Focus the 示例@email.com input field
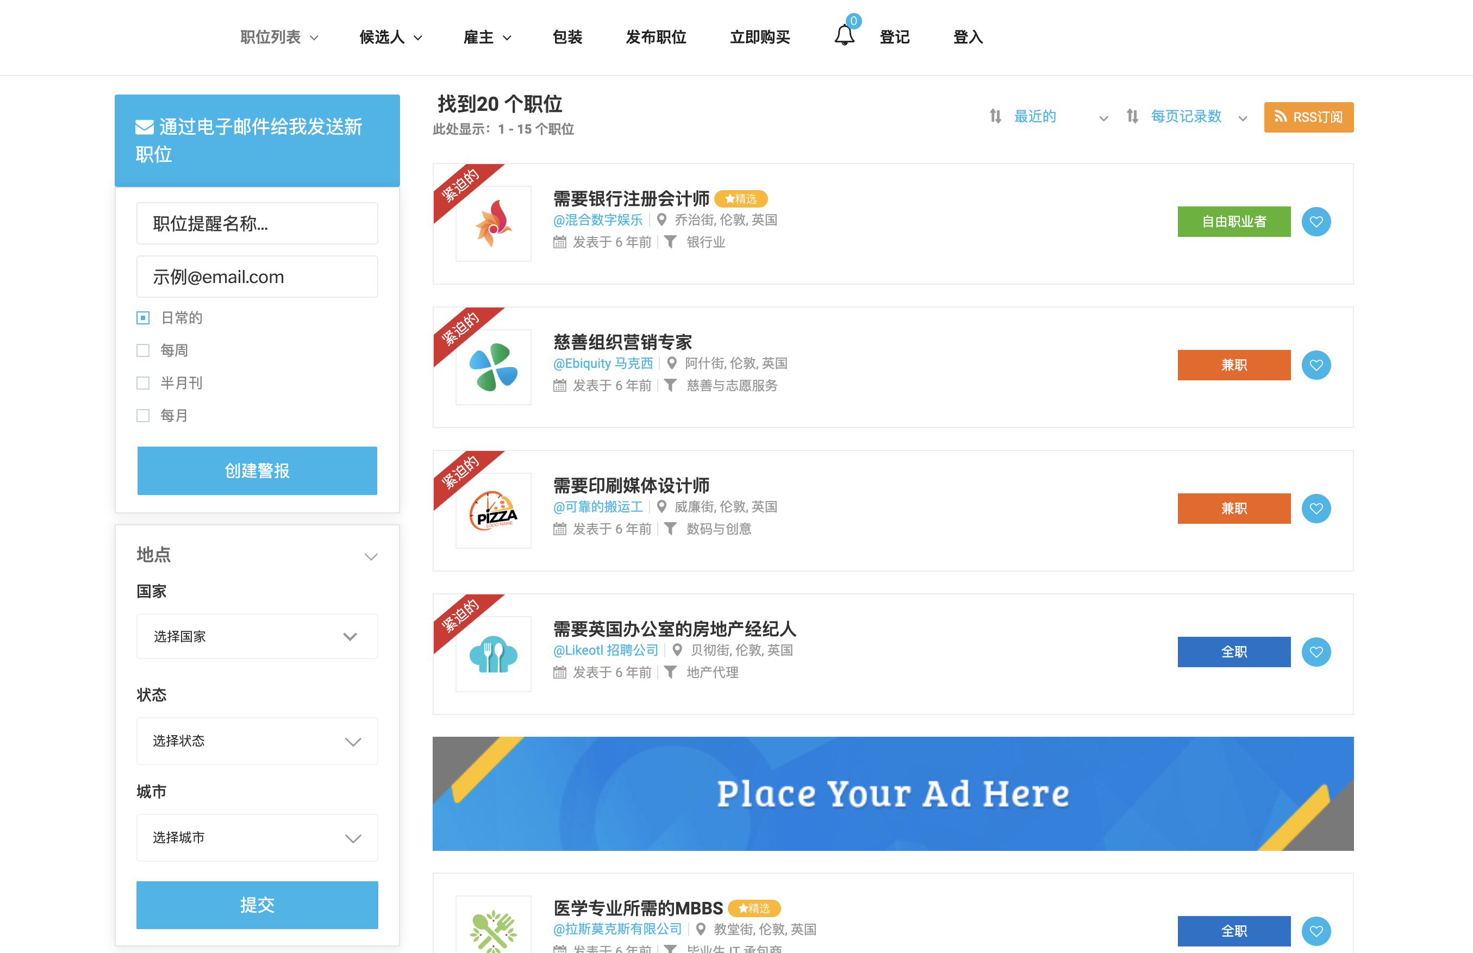Screen dimensions: 1473x953 click(257, 277)
